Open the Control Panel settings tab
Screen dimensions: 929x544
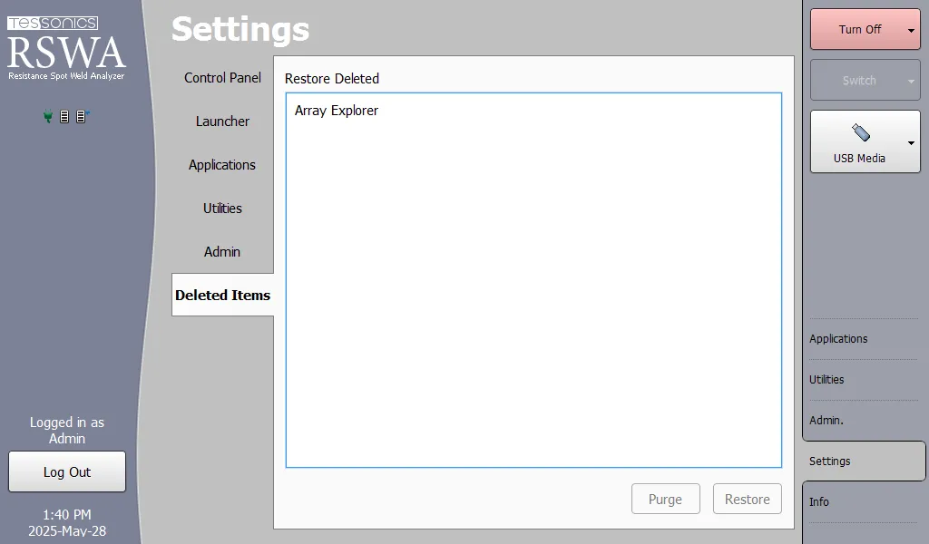point(222,78)
